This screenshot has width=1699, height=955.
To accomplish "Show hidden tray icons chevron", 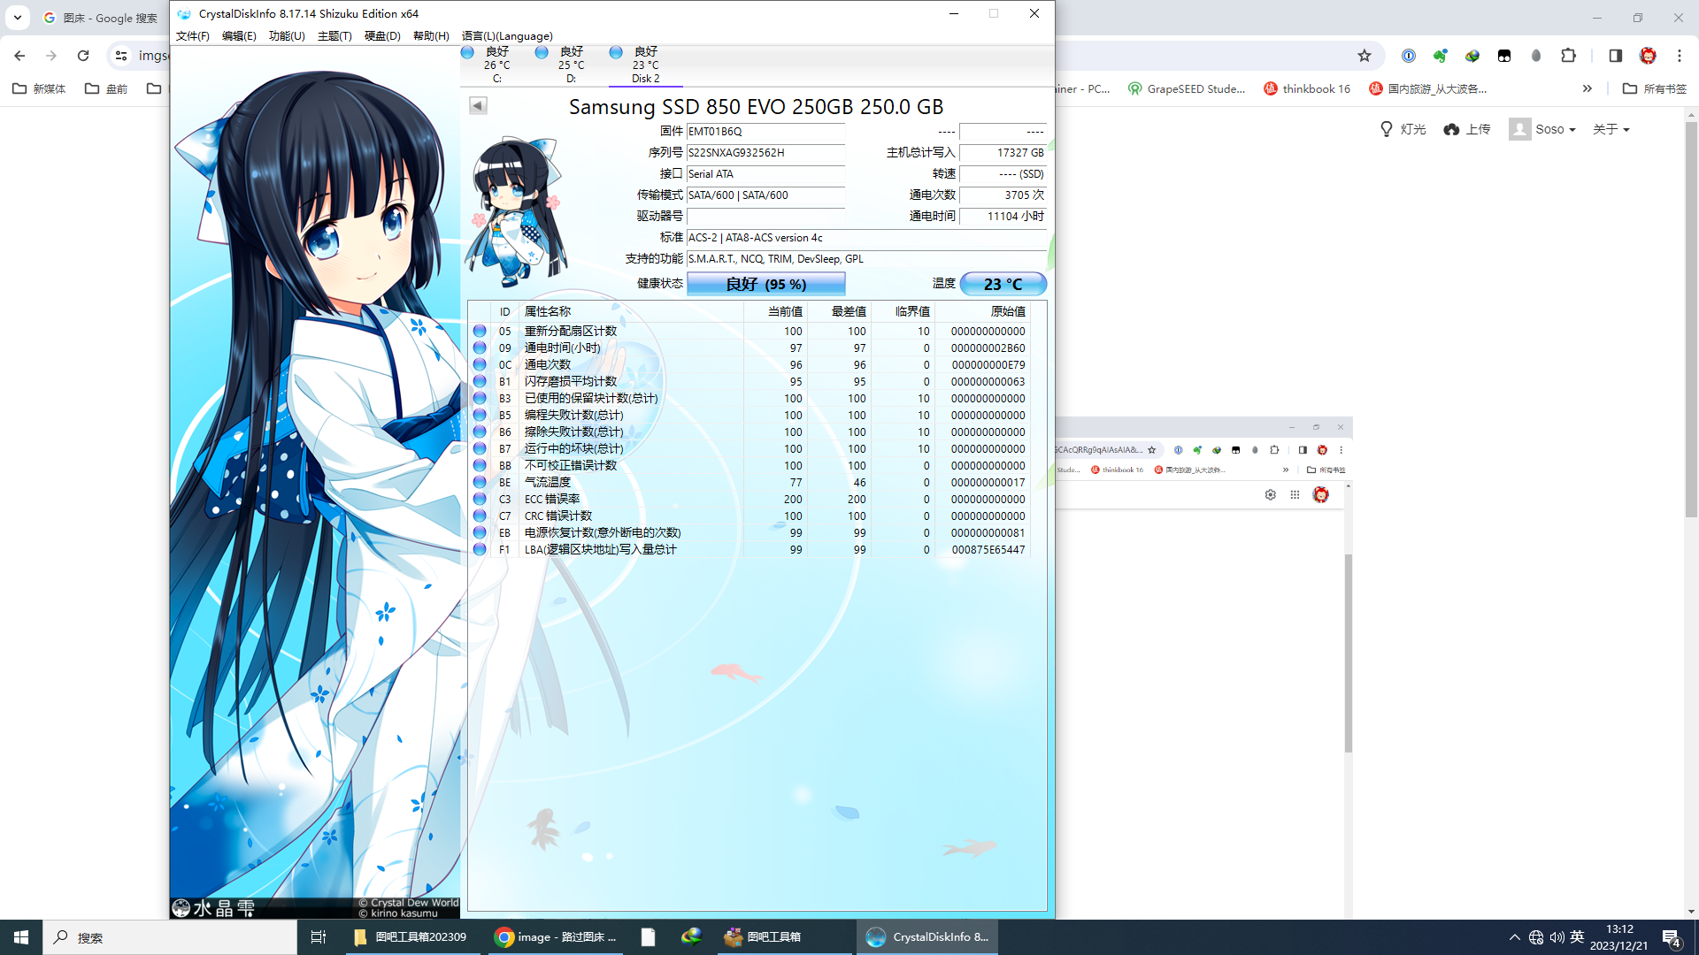I will click(1515, 937).
